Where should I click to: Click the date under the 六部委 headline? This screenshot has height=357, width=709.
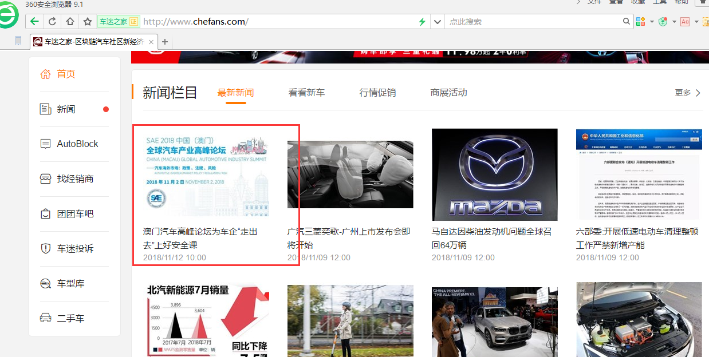[x=608, y=257]
